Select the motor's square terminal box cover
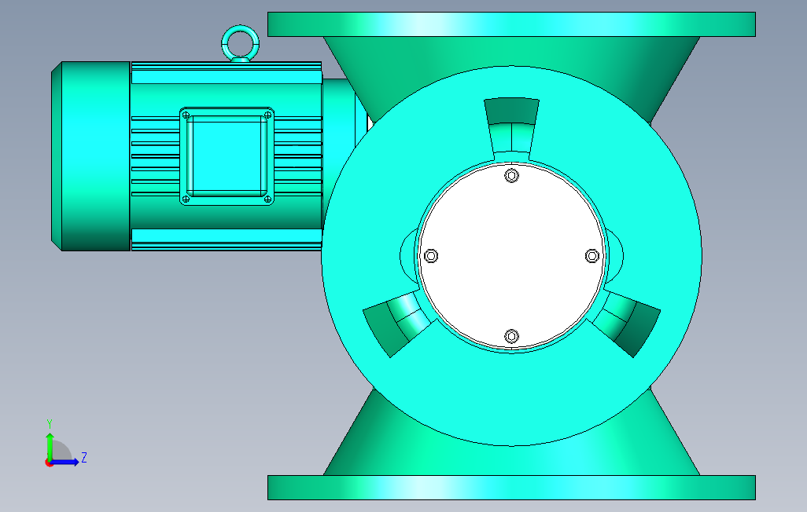This screenshot has width=807, height=512. (x=227, y=156)
